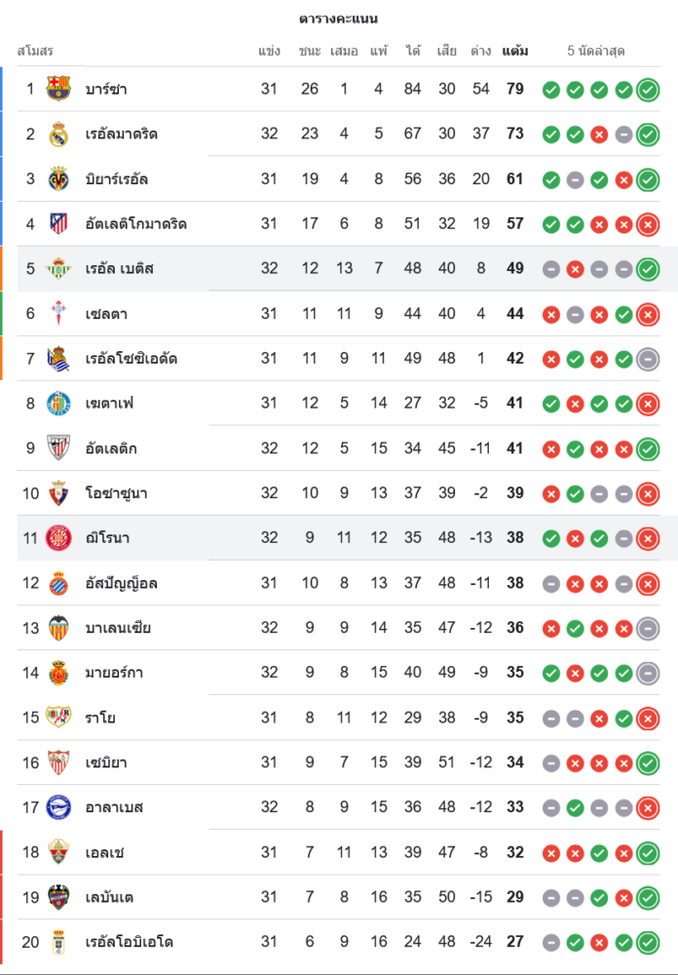Click Barcelona's latest match result circle
This screenshot has height=975, width=678.
click(648, 90)
